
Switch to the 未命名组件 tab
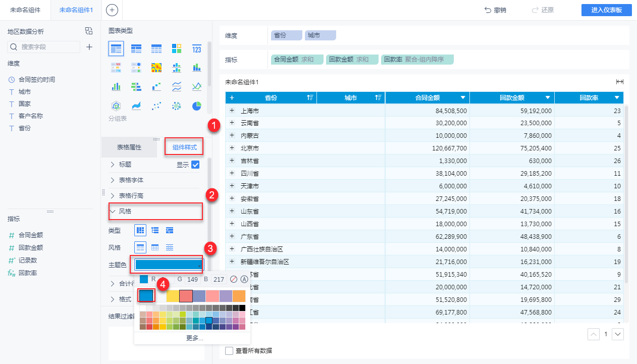pos(25,10)
